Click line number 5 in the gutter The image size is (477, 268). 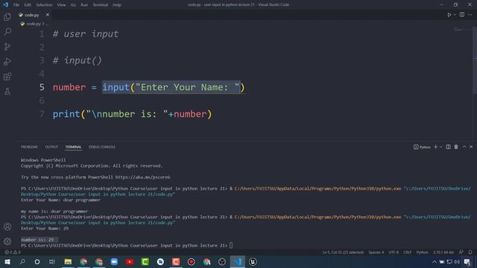42,87
